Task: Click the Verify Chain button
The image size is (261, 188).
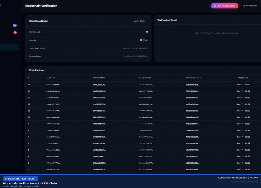Action: tap(139, 21)
